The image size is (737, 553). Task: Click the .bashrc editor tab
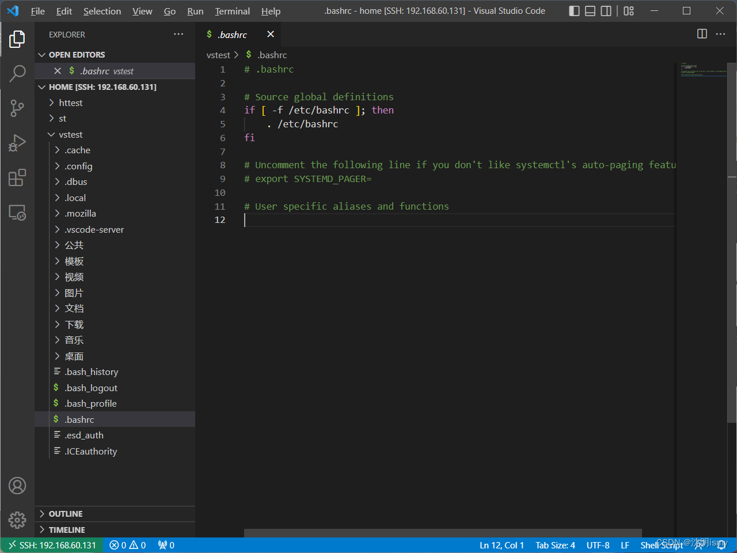[239, 35]
